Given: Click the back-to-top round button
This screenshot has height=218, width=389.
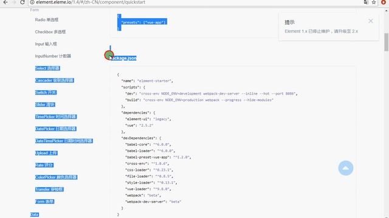Looking at the screenshot, I should pyautogui.click(x=346, y=168).
